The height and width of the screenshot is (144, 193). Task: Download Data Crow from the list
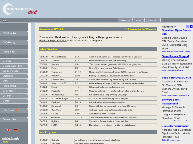(x=56, y=110)
